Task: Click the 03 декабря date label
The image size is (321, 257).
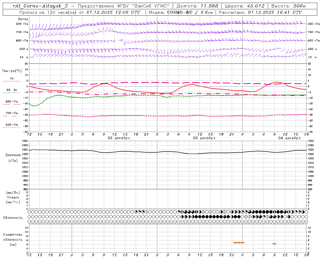Action: pyautogui.click(x=204, y=138)
